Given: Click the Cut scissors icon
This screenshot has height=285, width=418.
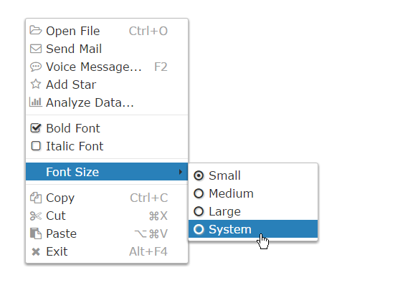Looking at the screenshot, I should (x=35, y=216).
